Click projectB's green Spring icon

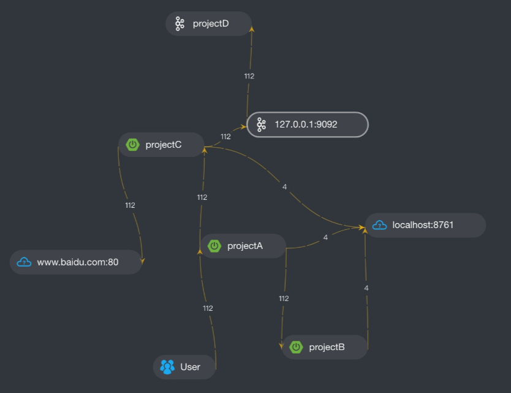pyautogui.click(x=296, y=347)
